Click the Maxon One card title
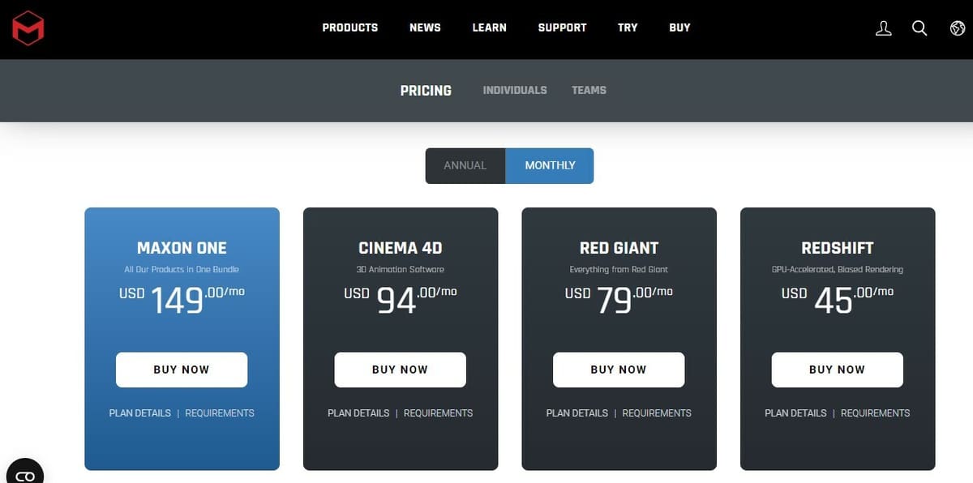973x483 pixels. point(182,248)
